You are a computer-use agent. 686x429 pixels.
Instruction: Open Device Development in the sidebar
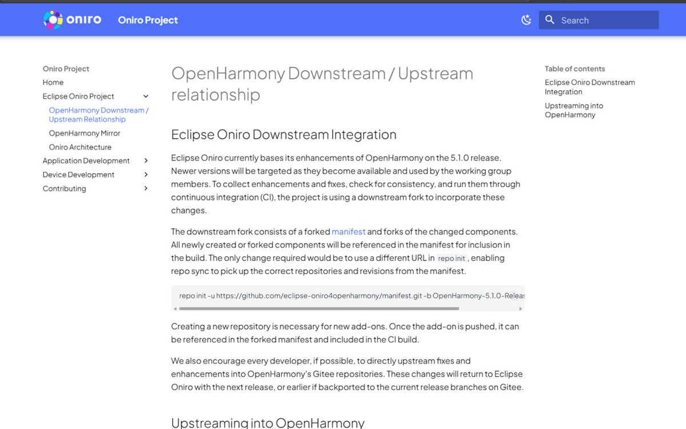78,175
